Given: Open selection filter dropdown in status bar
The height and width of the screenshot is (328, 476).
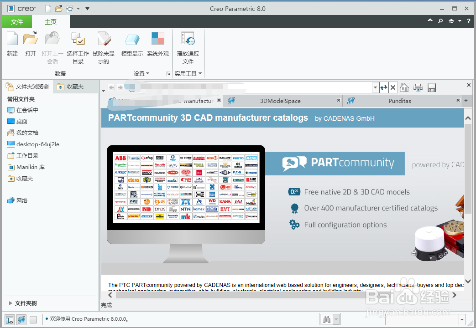Looking at the screenshot, I should (x=462, y=319).
